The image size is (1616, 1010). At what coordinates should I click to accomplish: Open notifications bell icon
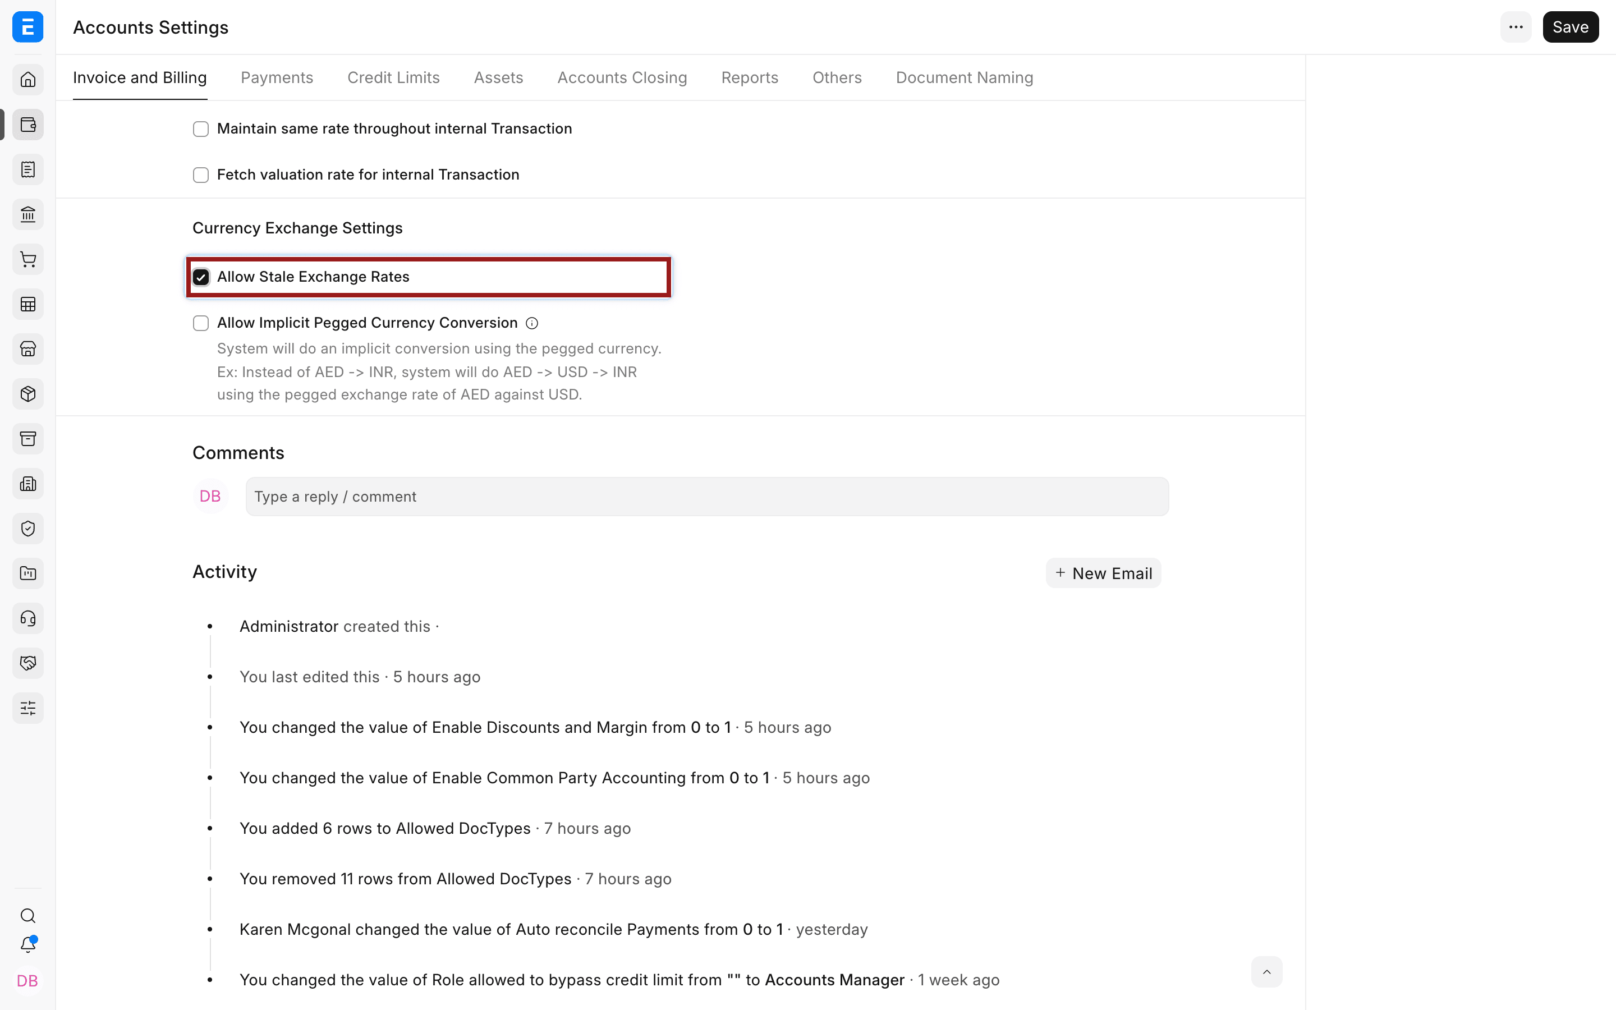tap(28, 944)
